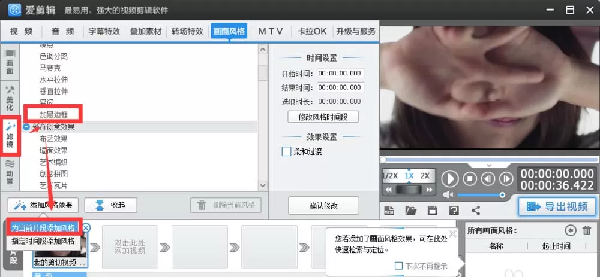Open help with question mark icon
This screenshot has height=277, width=600.
(x=454, y=210)
